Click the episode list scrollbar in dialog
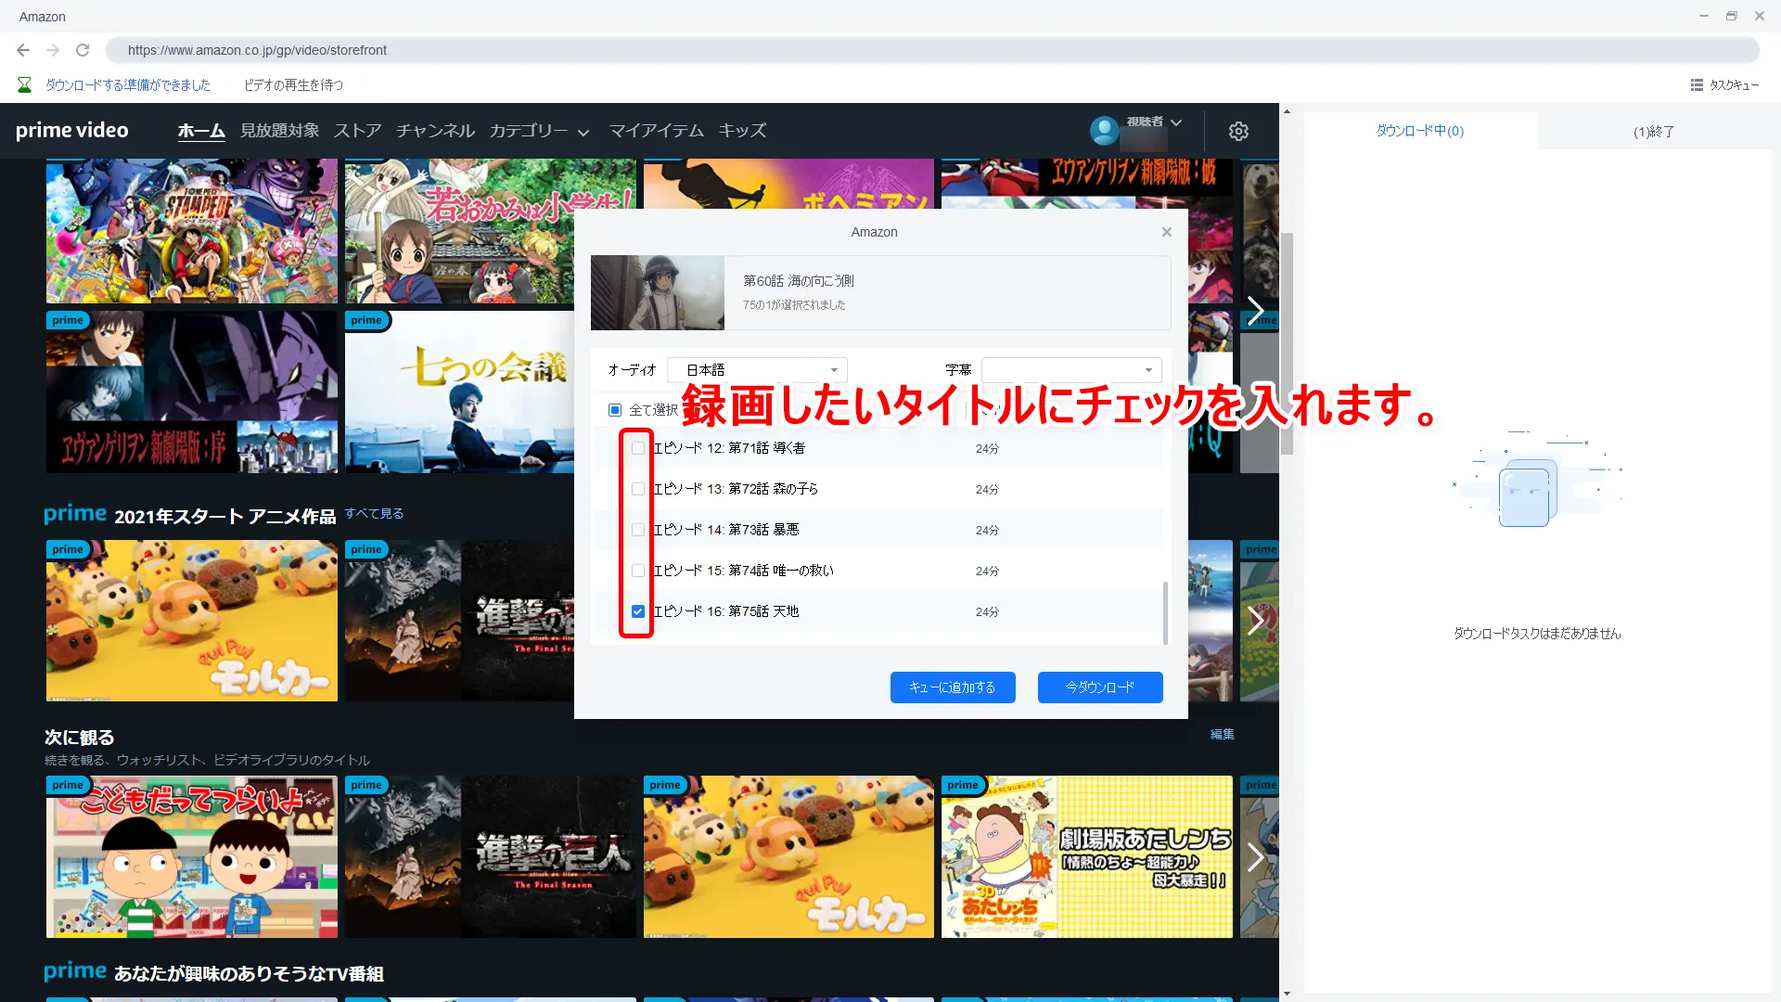The width and height of the screenshot is (1781, 1002). (1165, 612)
